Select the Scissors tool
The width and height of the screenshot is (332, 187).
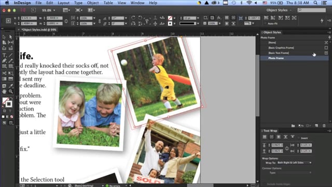[x=4, y=73]
